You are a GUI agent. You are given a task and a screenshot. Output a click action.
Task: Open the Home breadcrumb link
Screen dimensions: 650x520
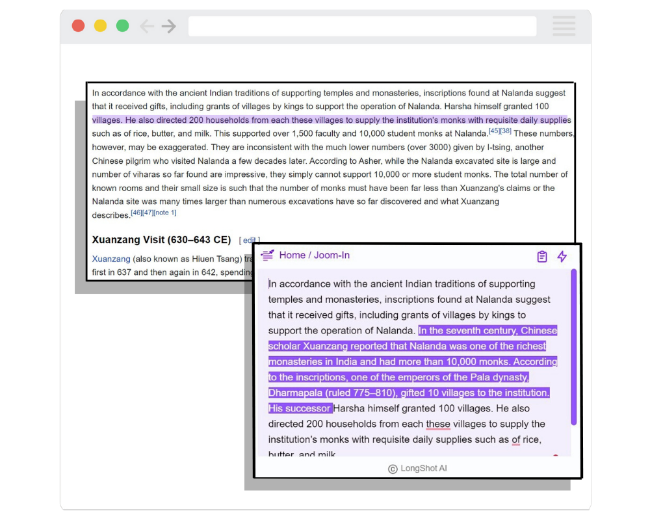click(x=292, y=255)
